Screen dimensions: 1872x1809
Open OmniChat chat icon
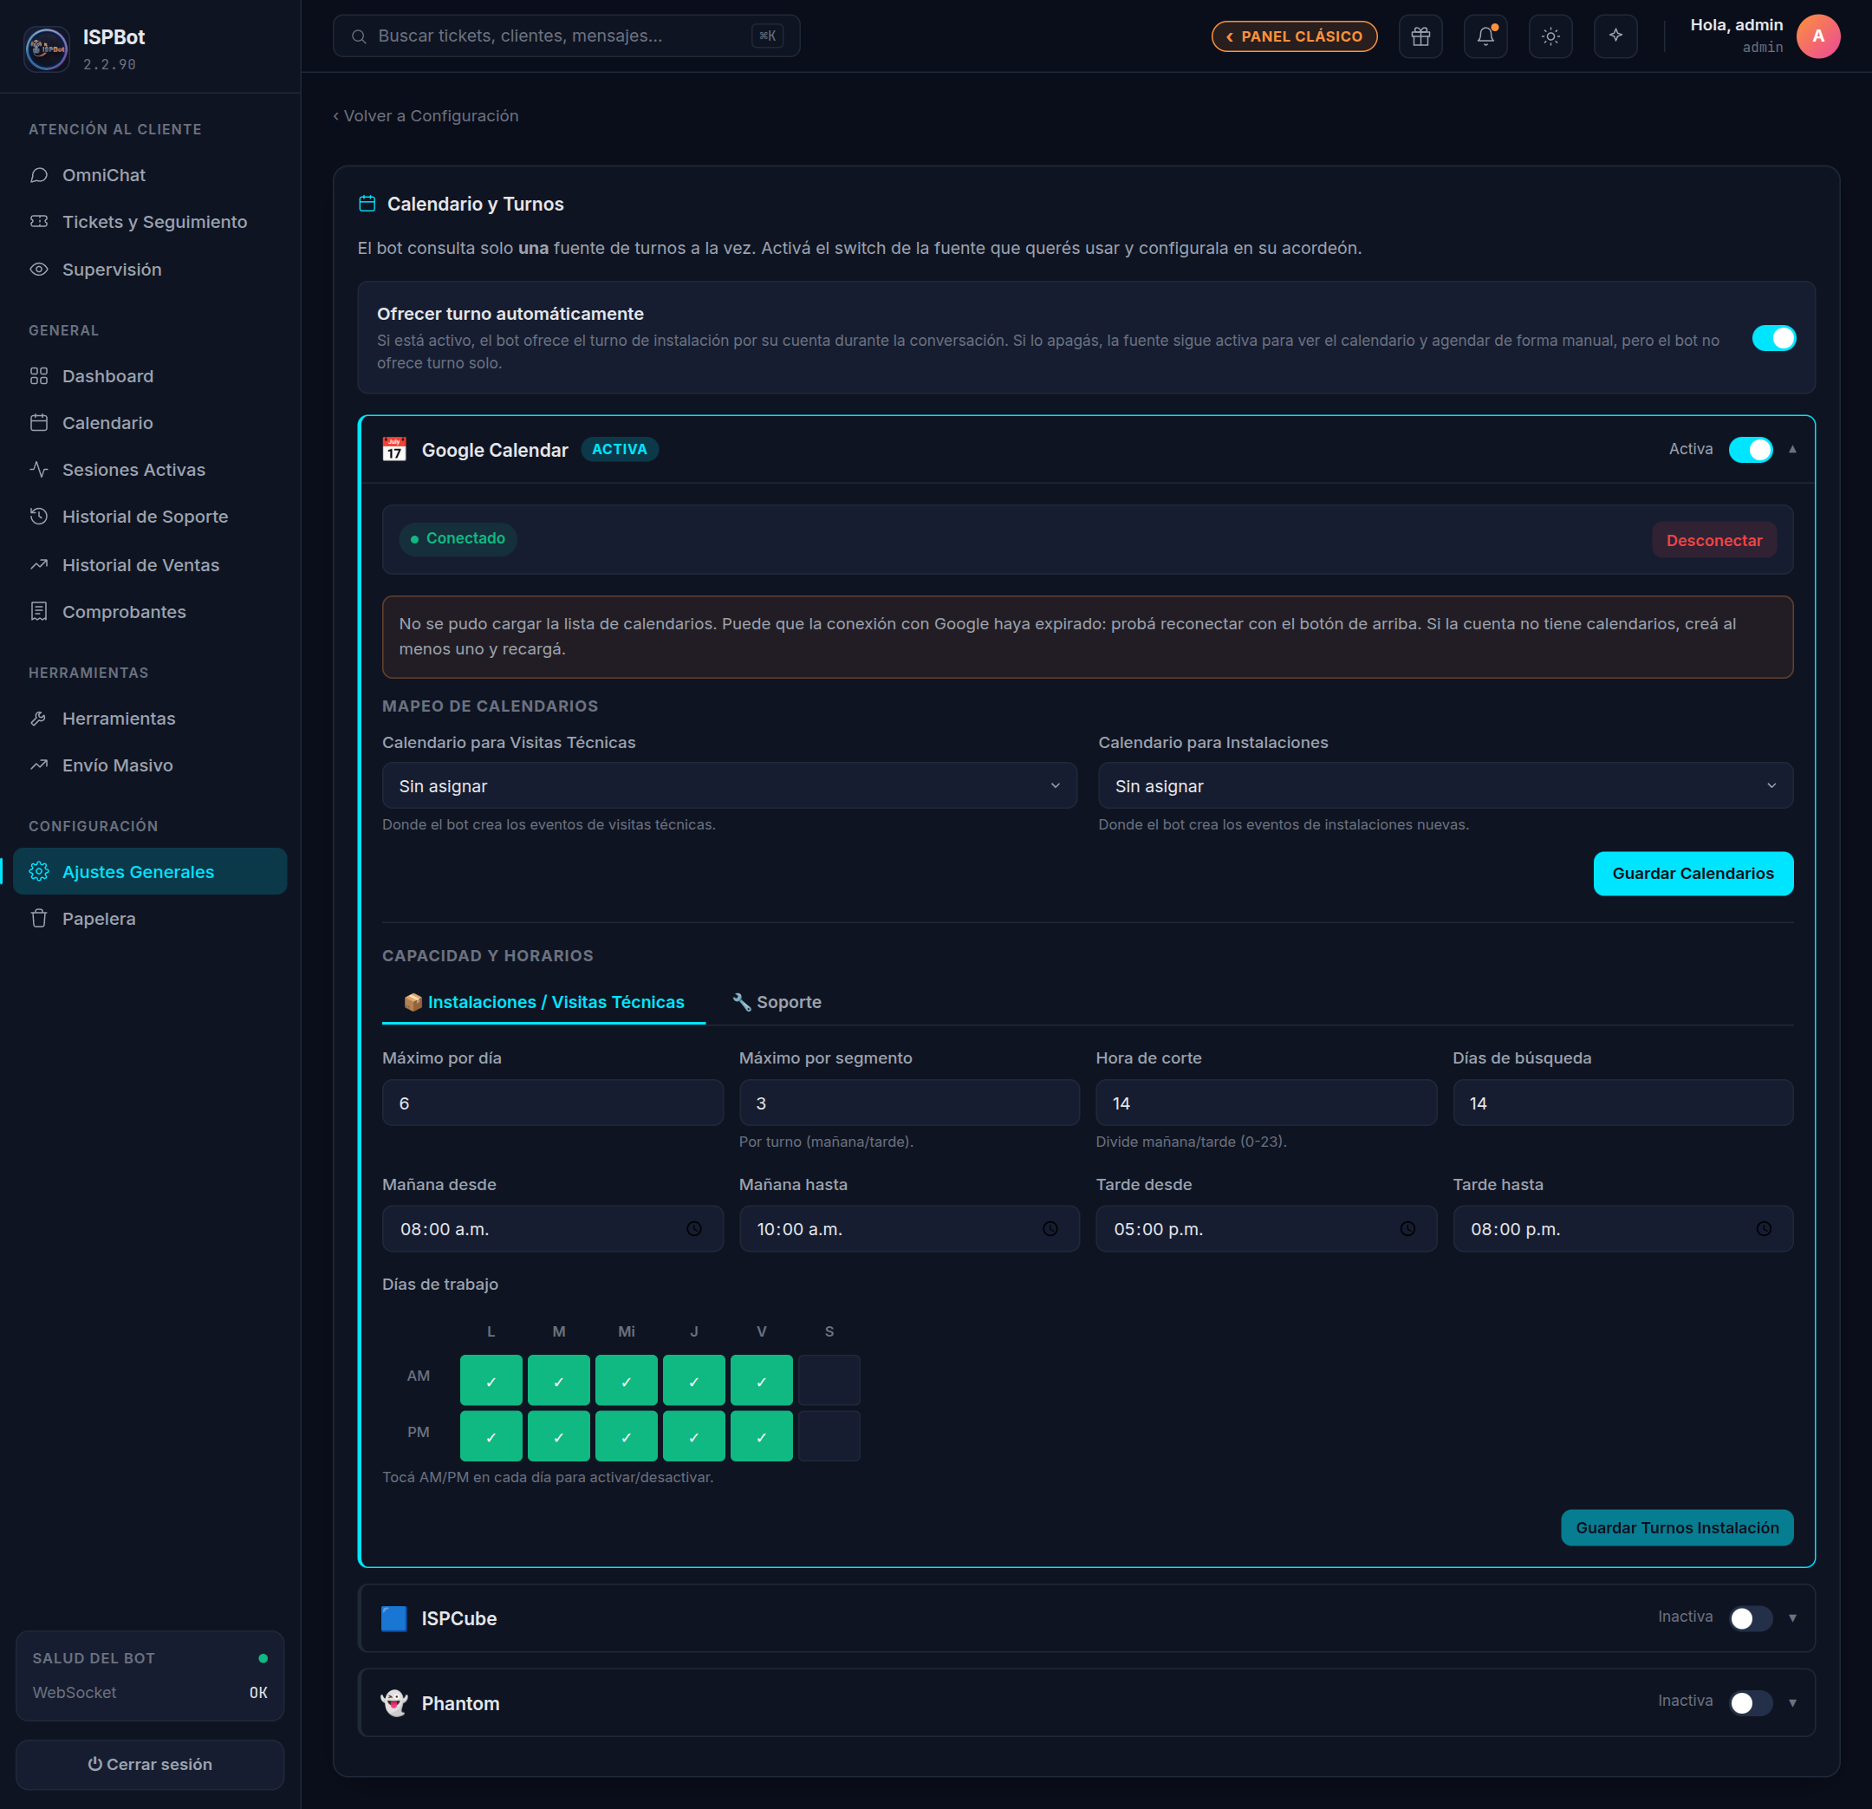(39, 175)
